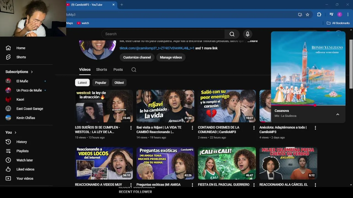Click the YouTube Search input field
Viewport: 353px width, 198px height.
(163, 34)
